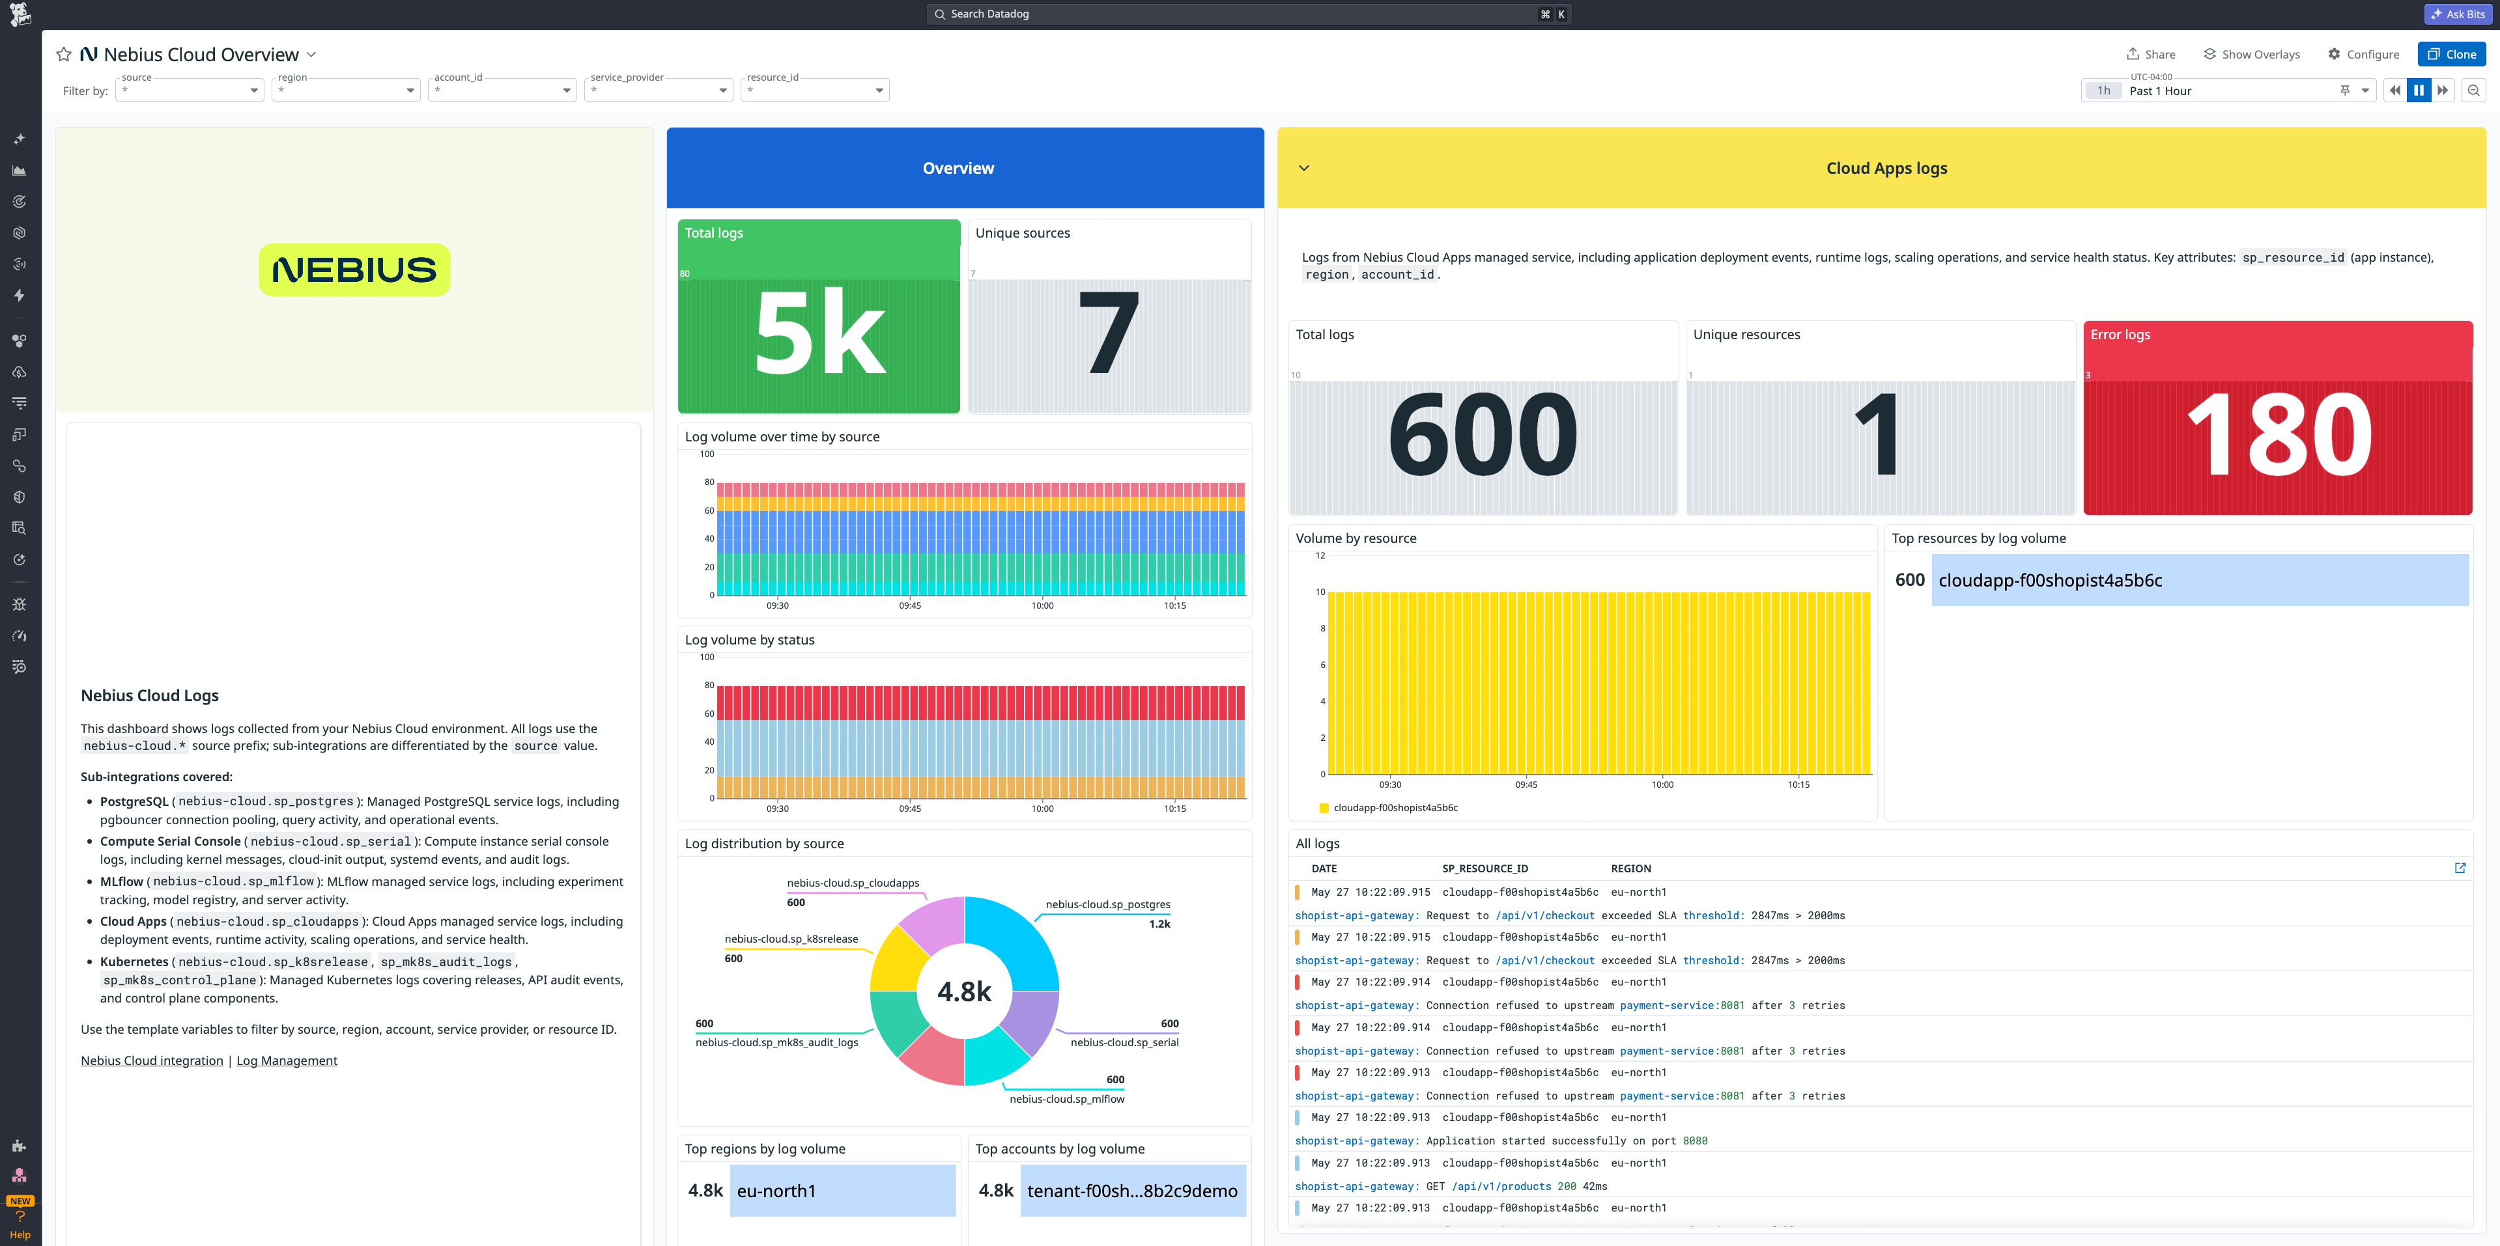Open All logs in external link icon
Image resolution: width=2500 pixels, height=1246 pixels.
click(x=2460, y=868)
